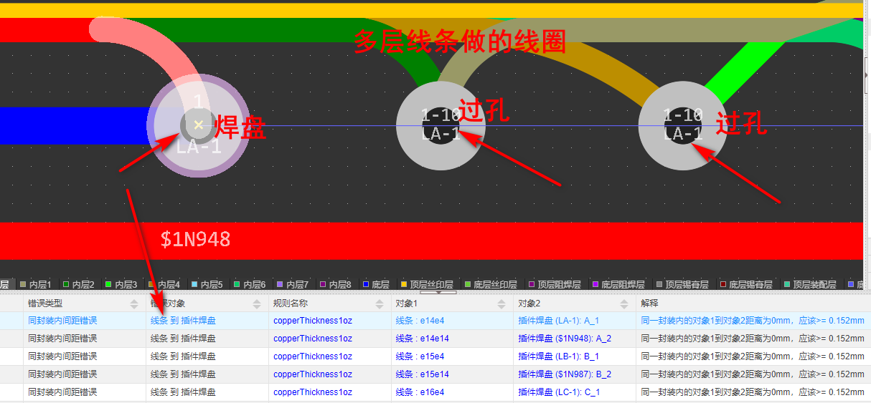Click the 内层3 green color swatch
Viewport: 871px width, 403px height.
click(x=109, y=285)
